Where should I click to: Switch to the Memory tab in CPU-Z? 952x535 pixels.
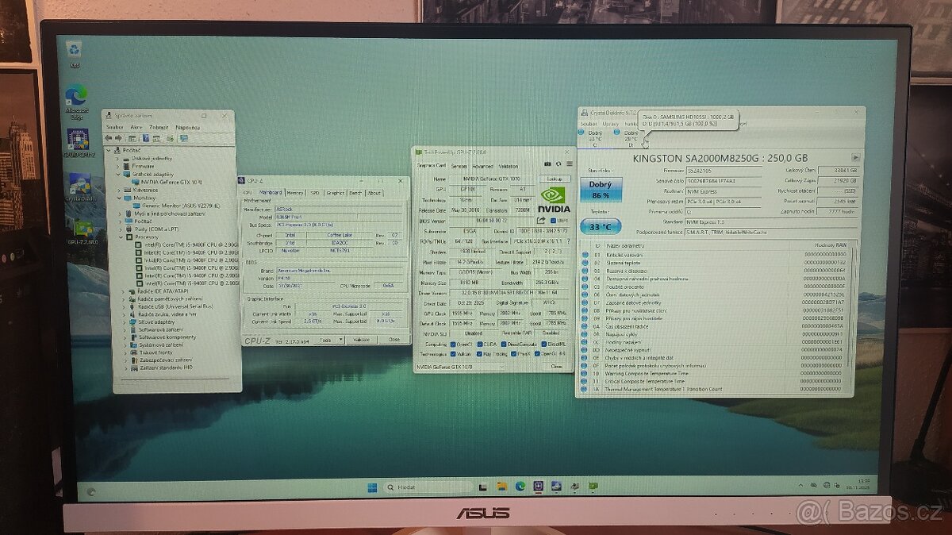296,192
